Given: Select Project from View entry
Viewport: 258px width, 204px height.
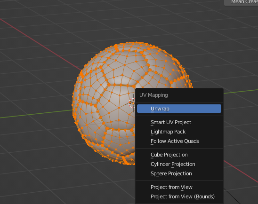Looking at the screenshot, I should pyautogui.click(x=179, y=187).
